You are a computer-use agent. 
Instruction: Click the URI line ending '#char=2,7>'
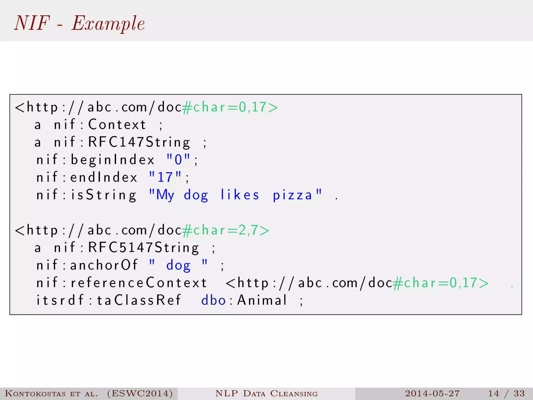point(142,230)
